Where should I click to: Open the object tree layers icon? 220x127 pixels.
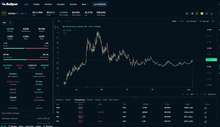(x=58, y=68)
